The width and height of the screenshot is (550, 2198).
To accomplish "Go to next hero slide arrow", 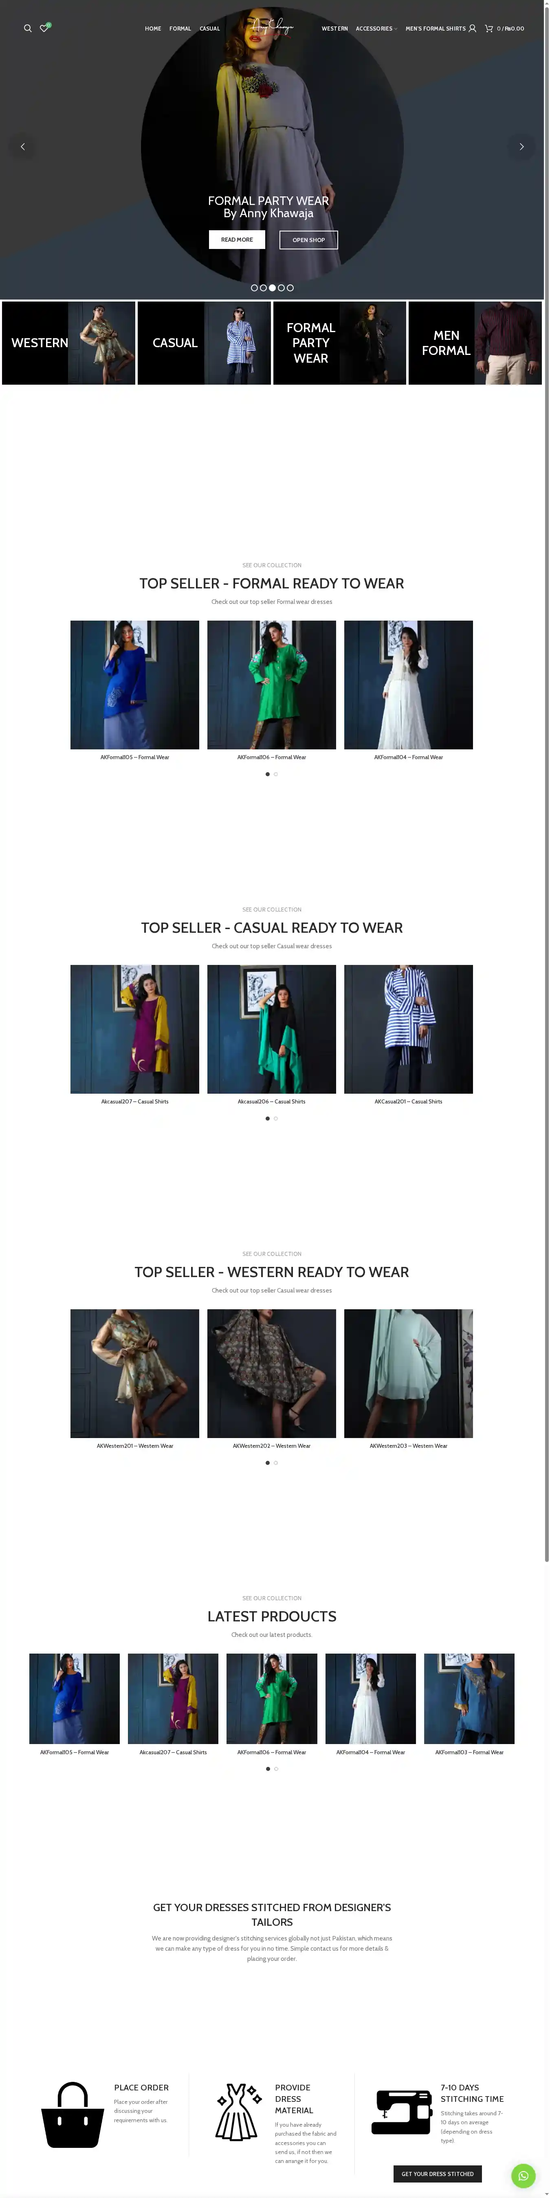I will pyautogui.click(x=521, y=147).
